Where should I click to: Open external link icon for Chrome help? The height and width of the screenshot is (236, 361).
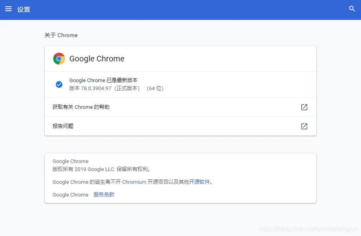[304, 107]
